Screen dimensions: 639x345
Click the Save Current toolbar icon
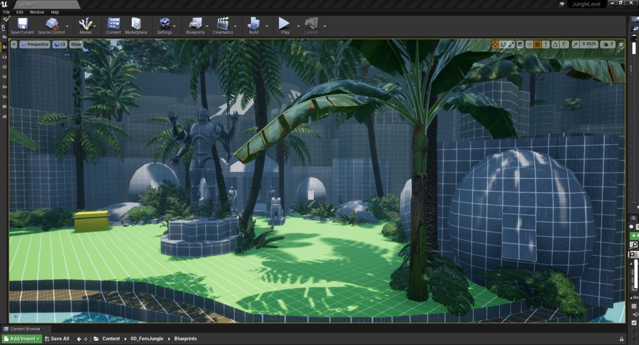coord(22,24)
